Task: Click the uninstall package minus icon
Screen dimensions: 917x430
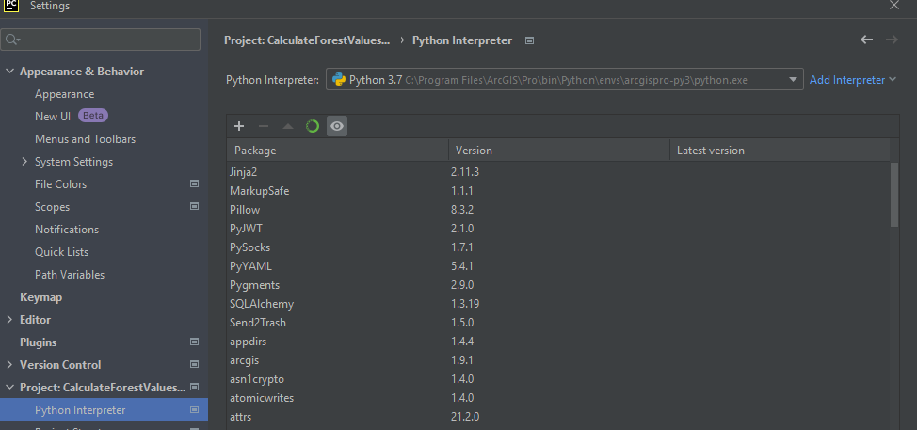Action: pyautogui.click(x=264, y=126)
